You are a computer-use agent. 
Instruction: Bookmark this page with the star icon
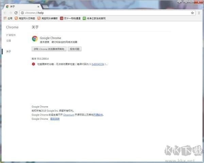click(192, 13)
